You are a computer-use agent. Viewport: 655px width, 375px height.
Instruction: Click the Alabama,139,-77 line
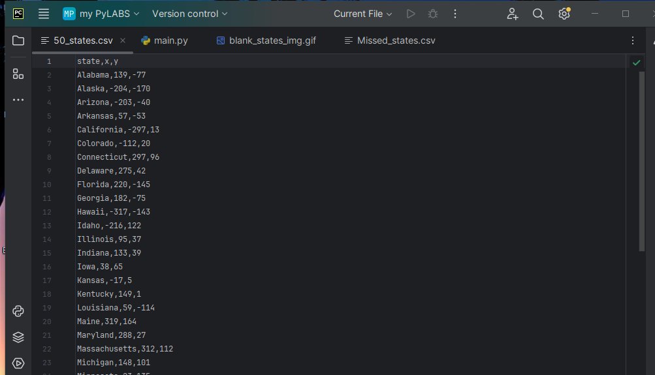coord(111,75)
